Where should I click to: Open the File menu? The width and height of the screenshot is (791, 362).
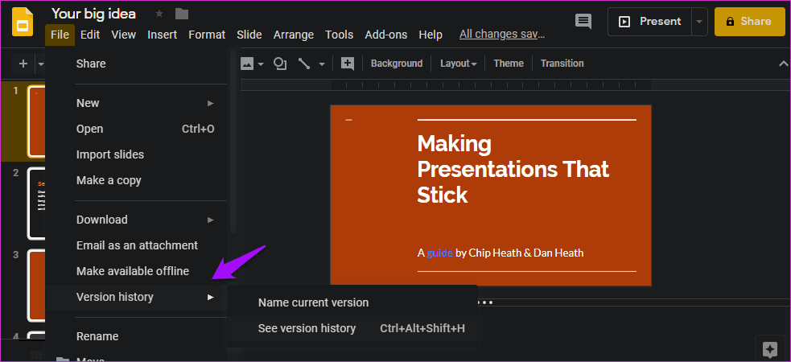click(x=60, y=35)
